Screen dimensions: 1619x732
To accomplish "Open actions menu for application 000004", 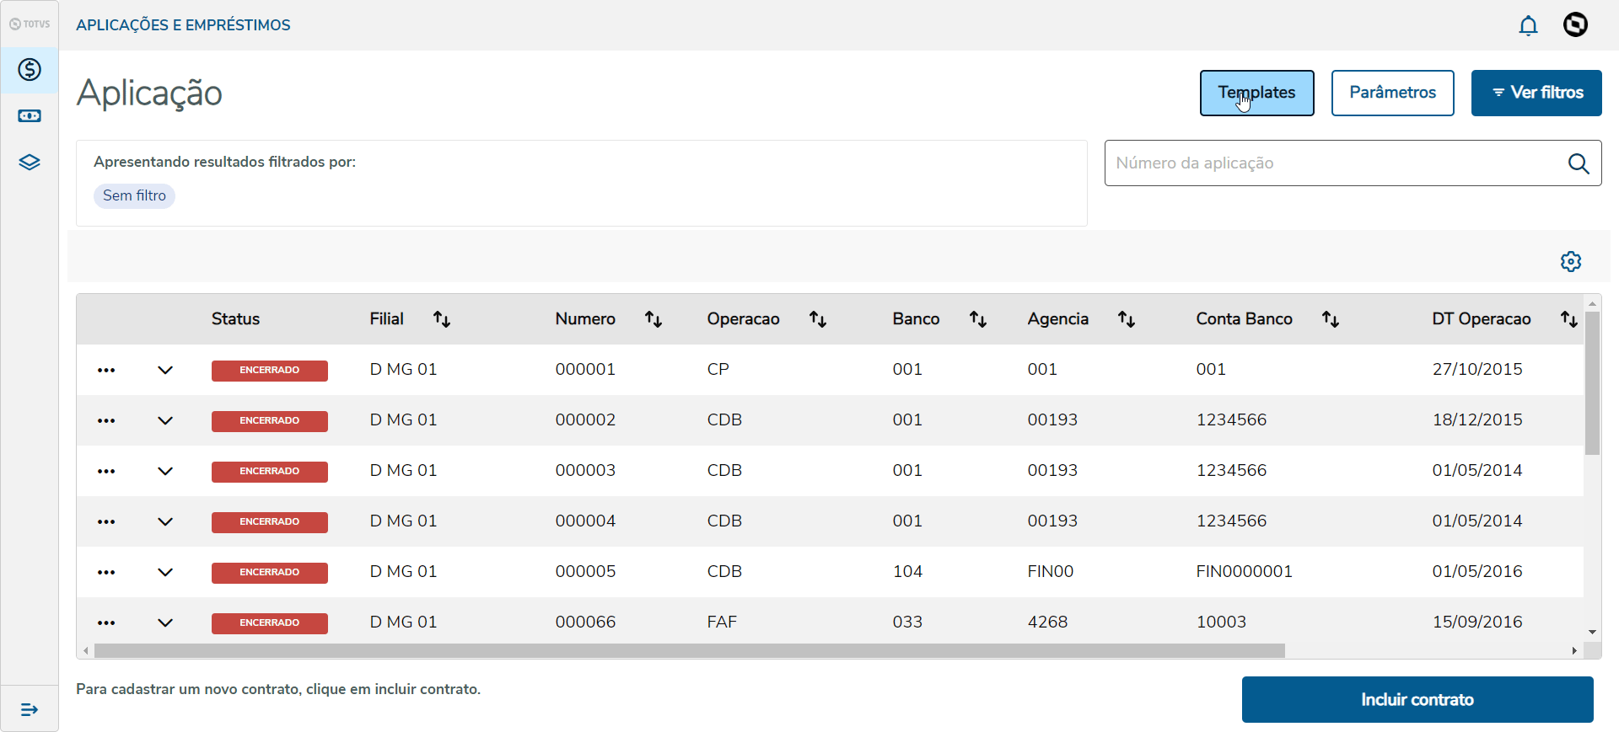I will (x=106, y=521).
